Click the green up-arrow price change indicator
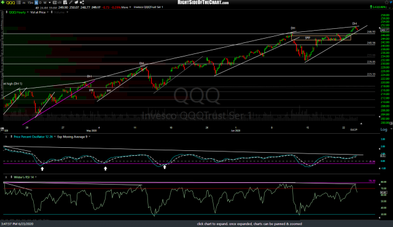Viewport: 393px width, 227px height. pyautogui.click(x=371, y=7)
